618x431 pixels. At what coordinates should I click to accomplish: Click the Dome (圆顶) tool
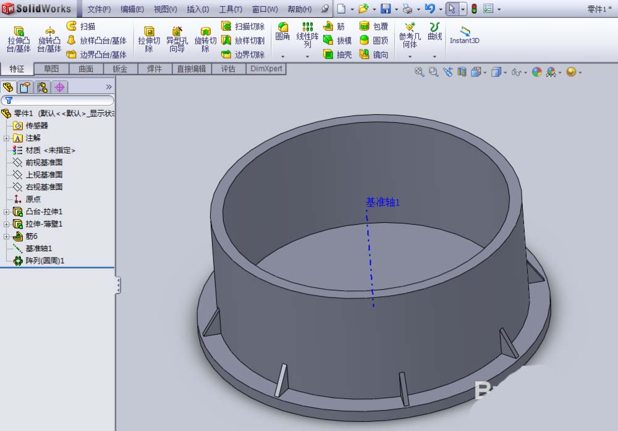[374, 41]
